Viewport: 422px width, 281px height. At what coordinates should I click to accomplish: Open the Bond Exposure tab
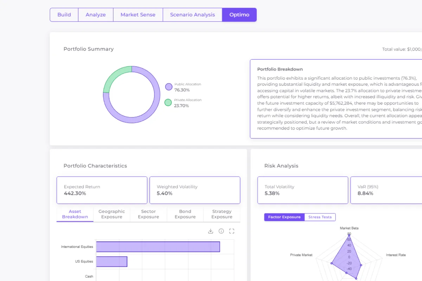pyautogui.click(x=185, y=214)
